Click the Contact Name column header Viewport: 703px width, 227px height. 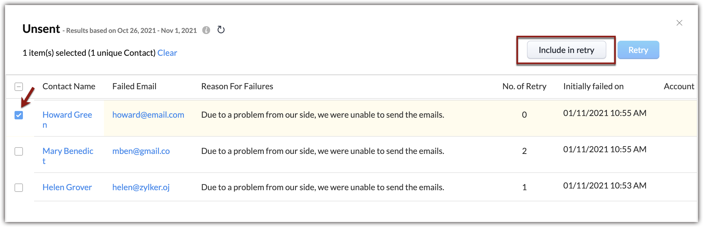(x=69, y=86)
